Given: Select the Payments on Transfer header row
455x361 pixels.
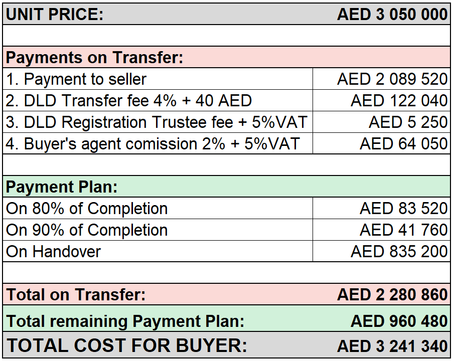Looking at the screenshot, I should [227, 57].
